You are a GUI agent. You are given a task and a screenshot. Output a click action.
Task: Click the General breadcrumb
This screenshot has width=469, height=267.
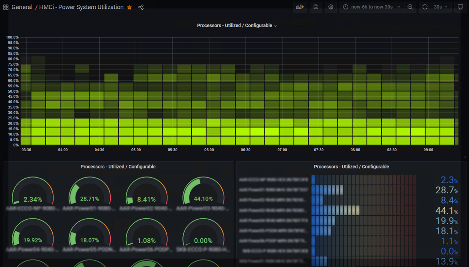pos(22,7)
